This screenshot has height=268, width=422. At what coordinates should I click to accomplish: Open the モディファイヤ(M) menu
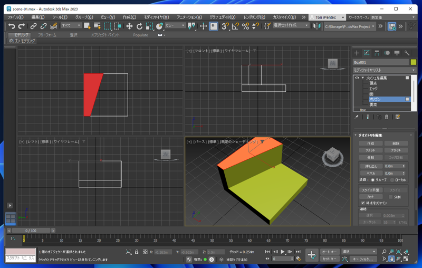(156, 17)
